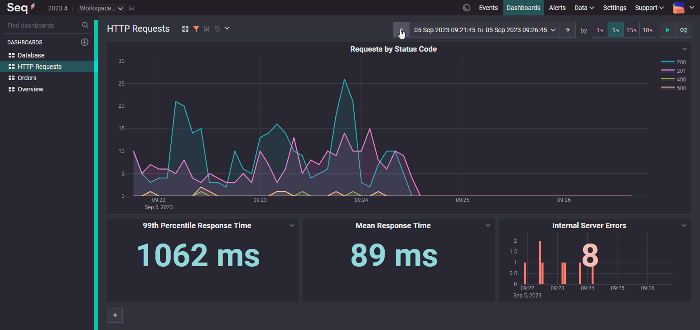Click the 200 legend entry
700x330 pixels.
coord(674,62)
